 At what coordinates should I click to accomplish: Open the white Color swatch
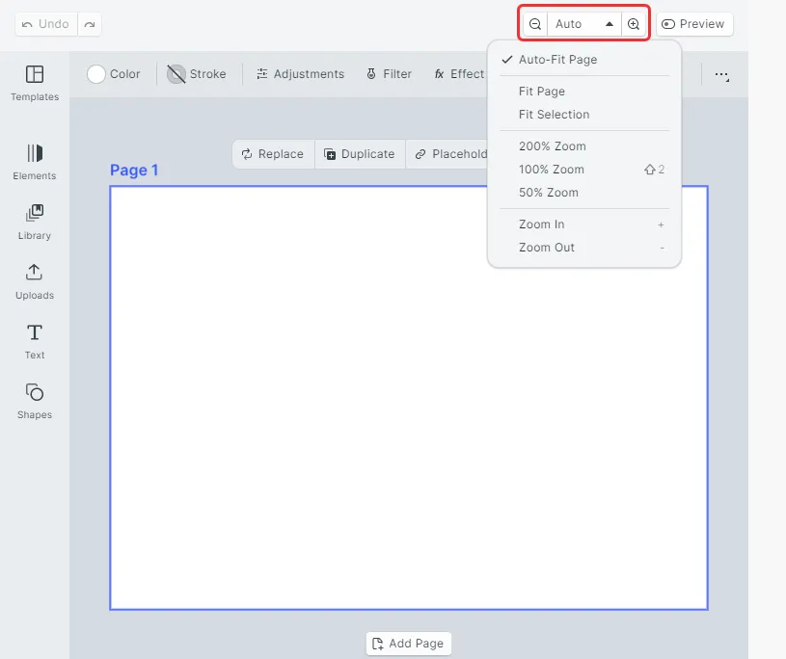(x=96, y=74)
